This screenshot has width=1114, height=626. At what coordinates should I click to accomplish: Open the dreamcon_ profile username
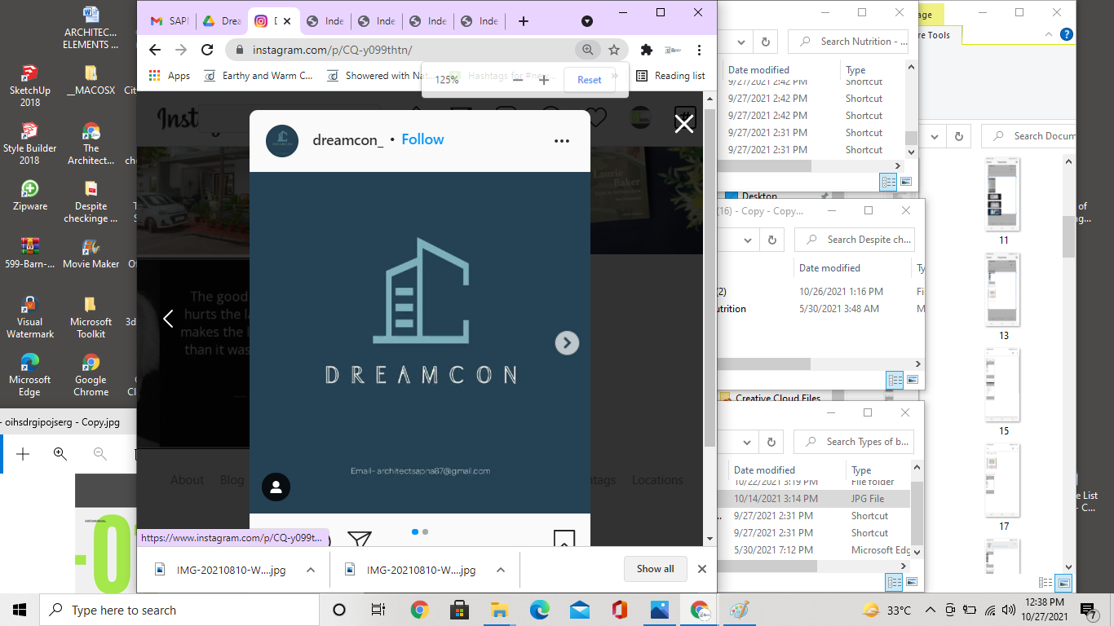click(x=348, y=140)
